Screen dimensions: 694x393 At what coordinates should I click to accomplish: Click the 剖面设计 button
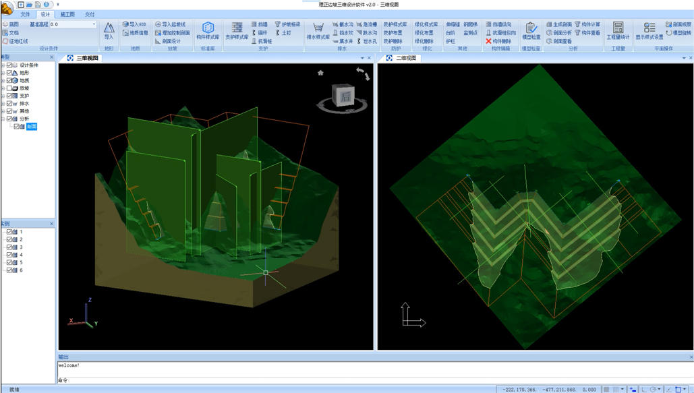point(168,41)
